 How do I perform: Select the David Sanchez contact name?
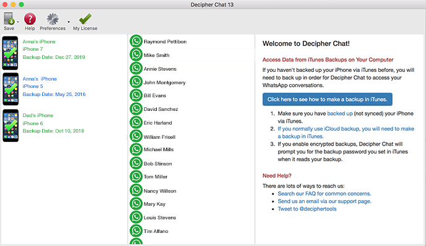coord(161,109)
